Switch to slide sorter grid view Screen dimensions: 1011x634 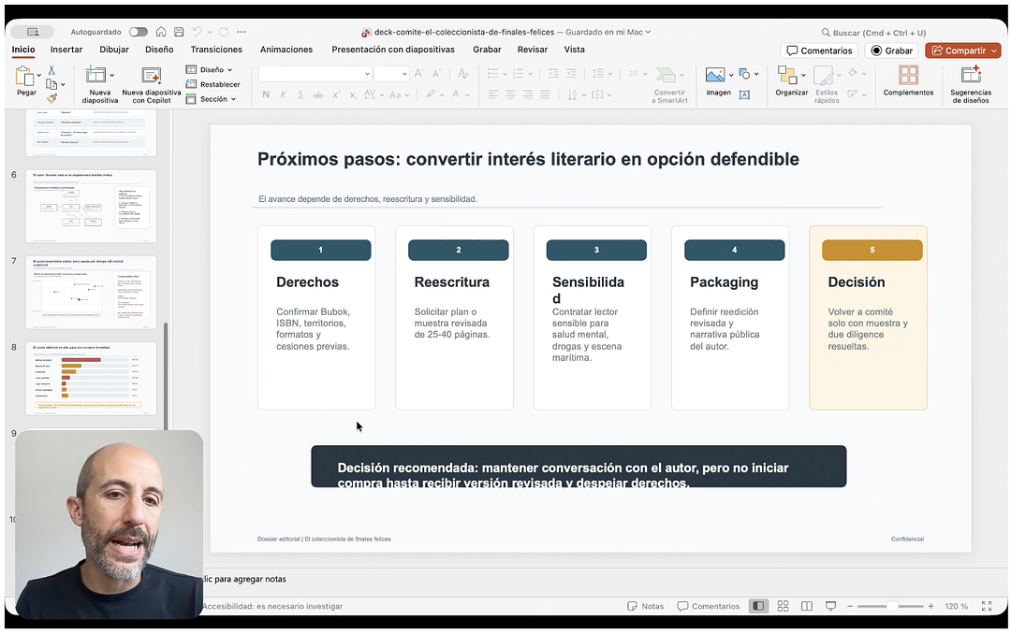783,606
